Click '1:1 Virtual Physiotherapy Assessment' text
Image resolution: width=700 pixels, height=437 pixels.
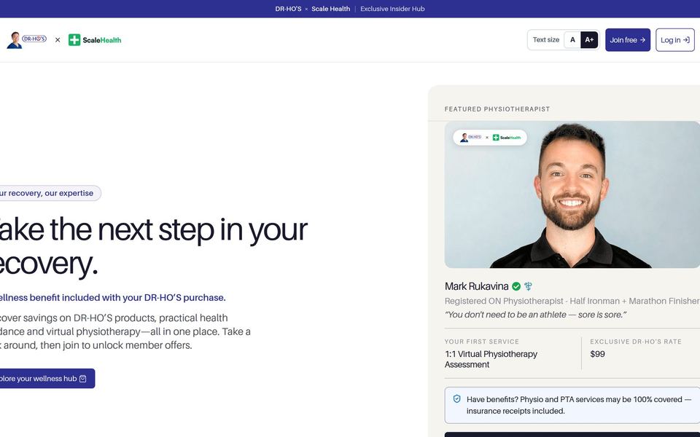click(491, 359)
